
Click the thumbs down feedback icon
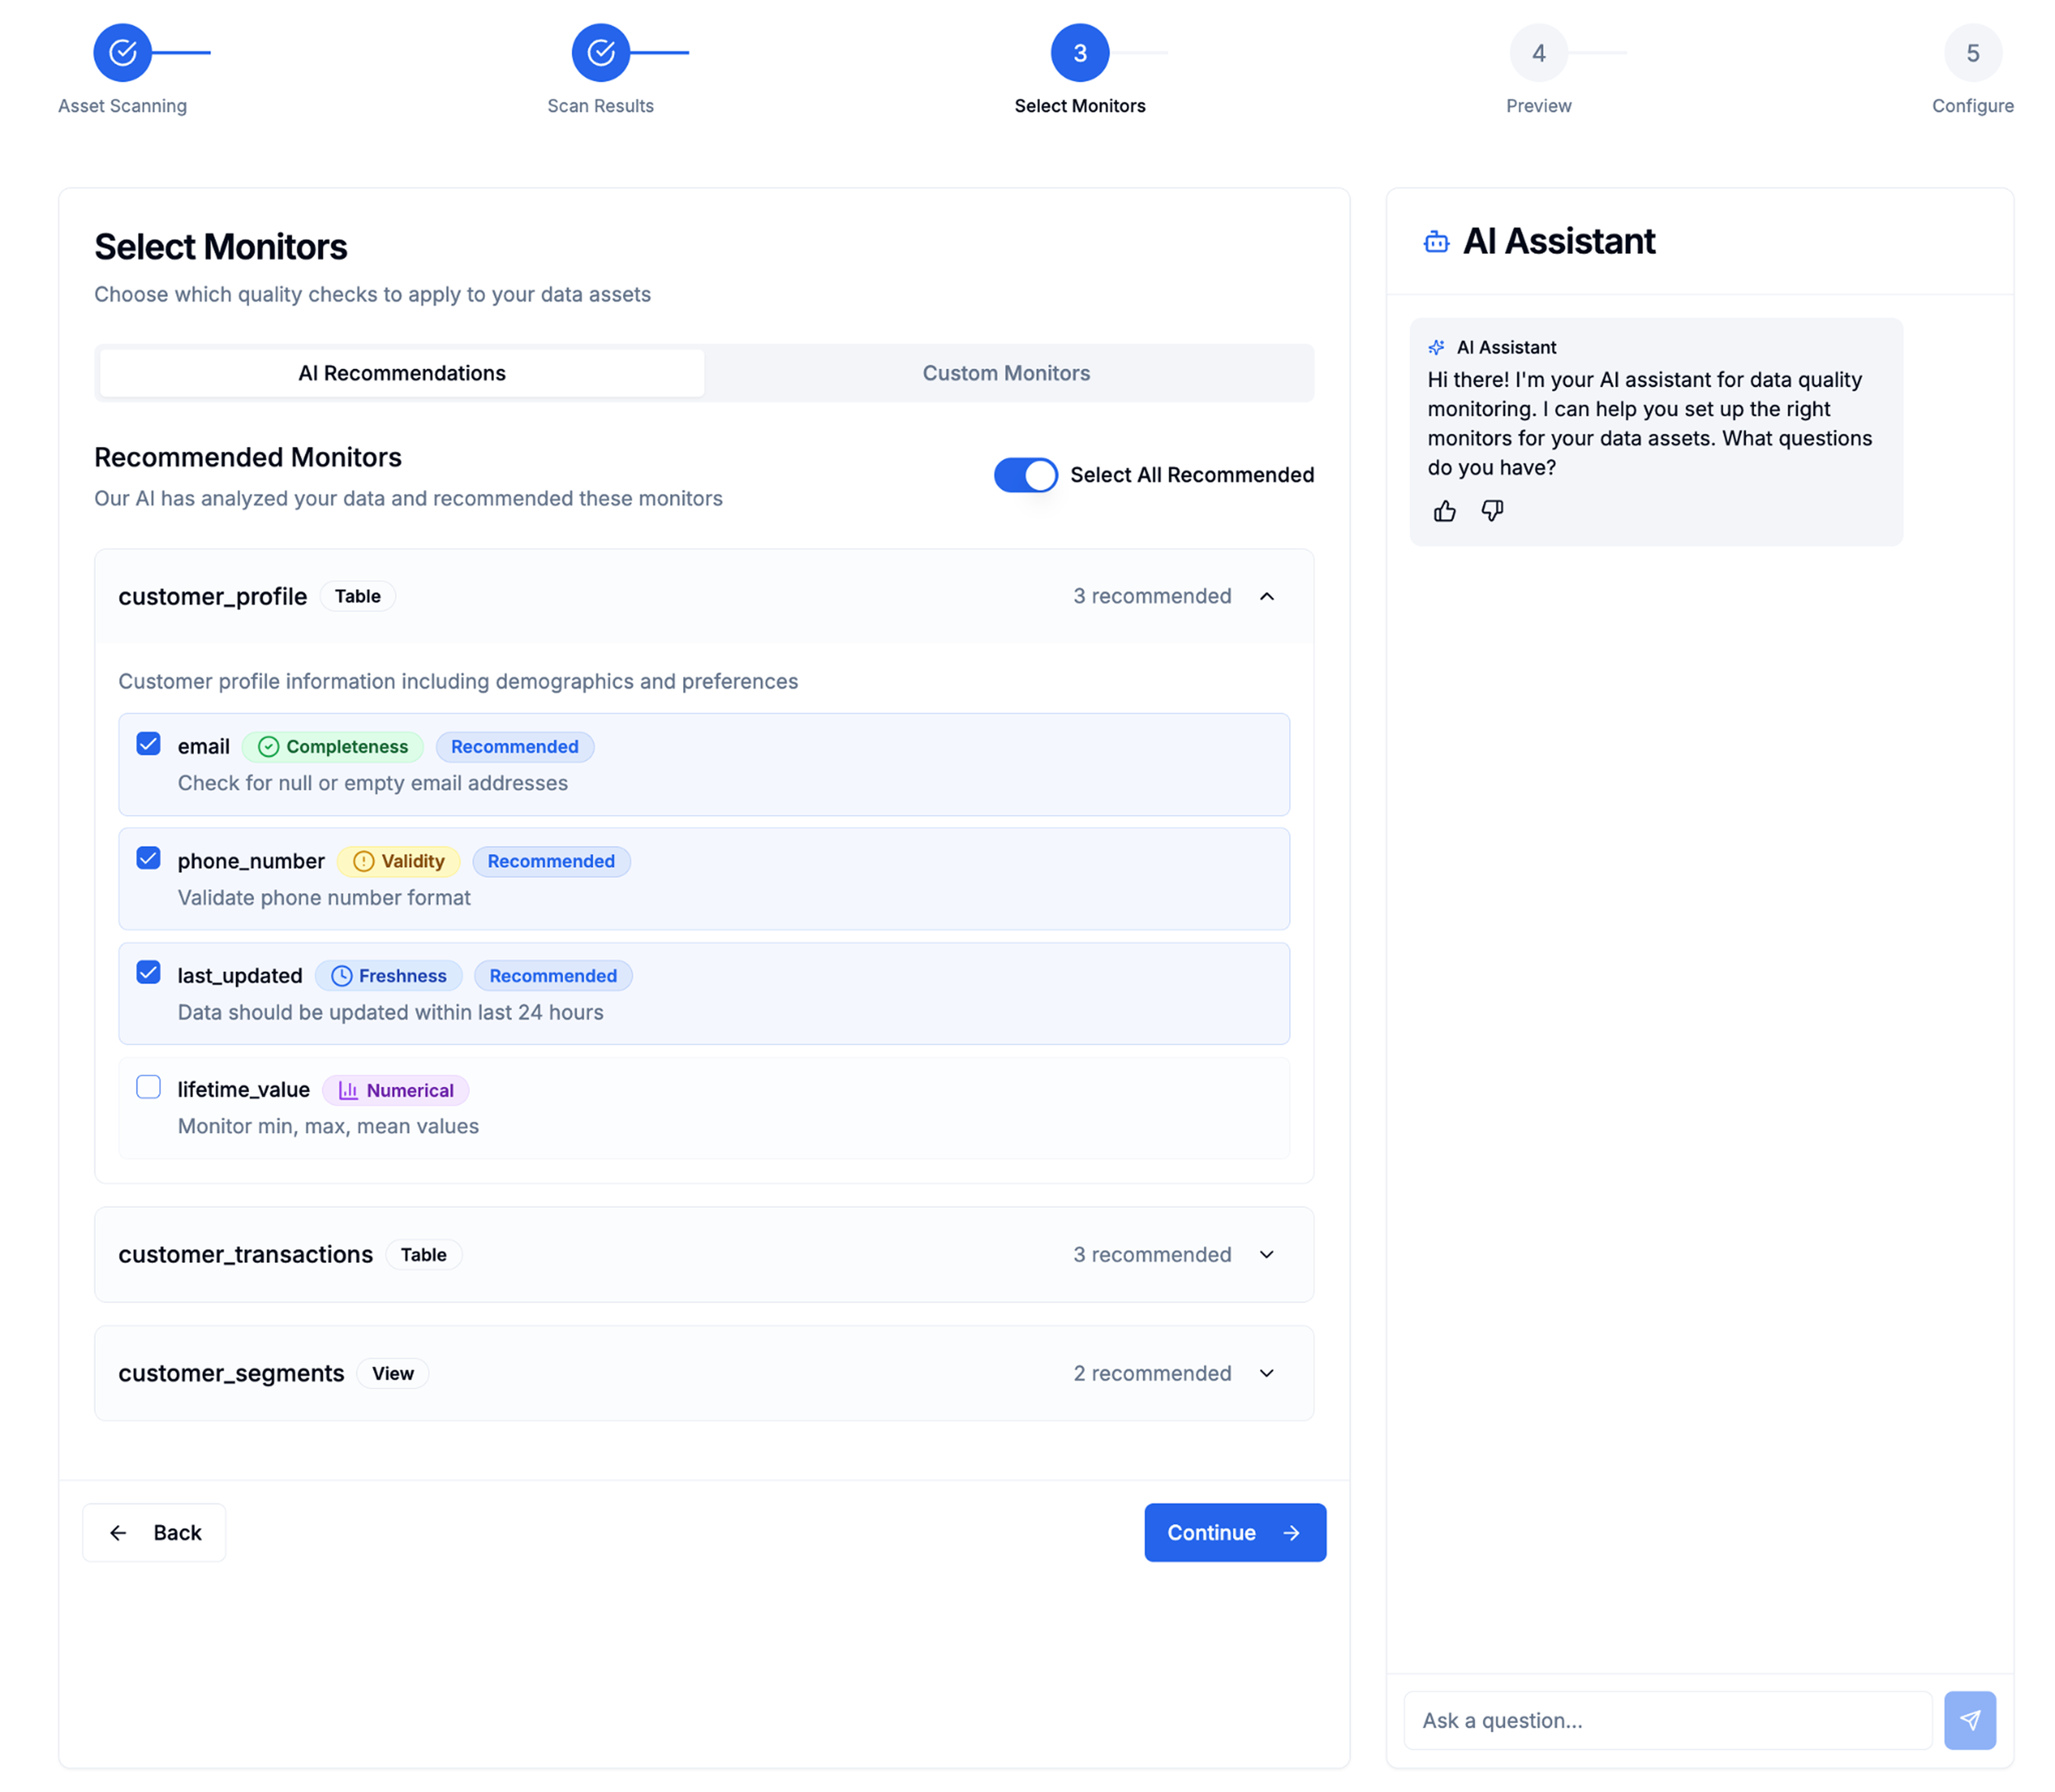(1492, 511)
